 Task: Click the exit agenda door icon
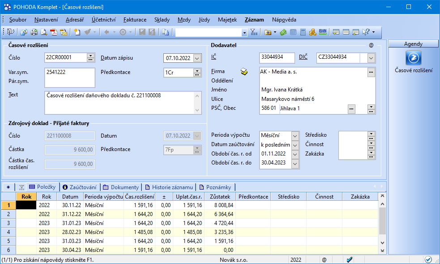point(11,32)
